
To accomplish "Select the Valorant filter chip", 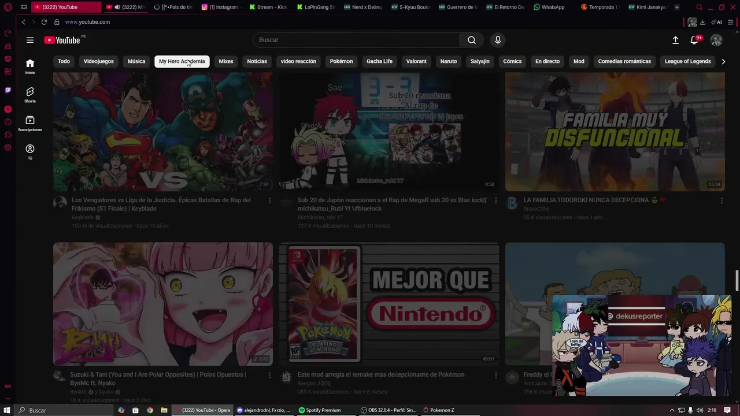I will pyautogui.click(x=416, y=61).
